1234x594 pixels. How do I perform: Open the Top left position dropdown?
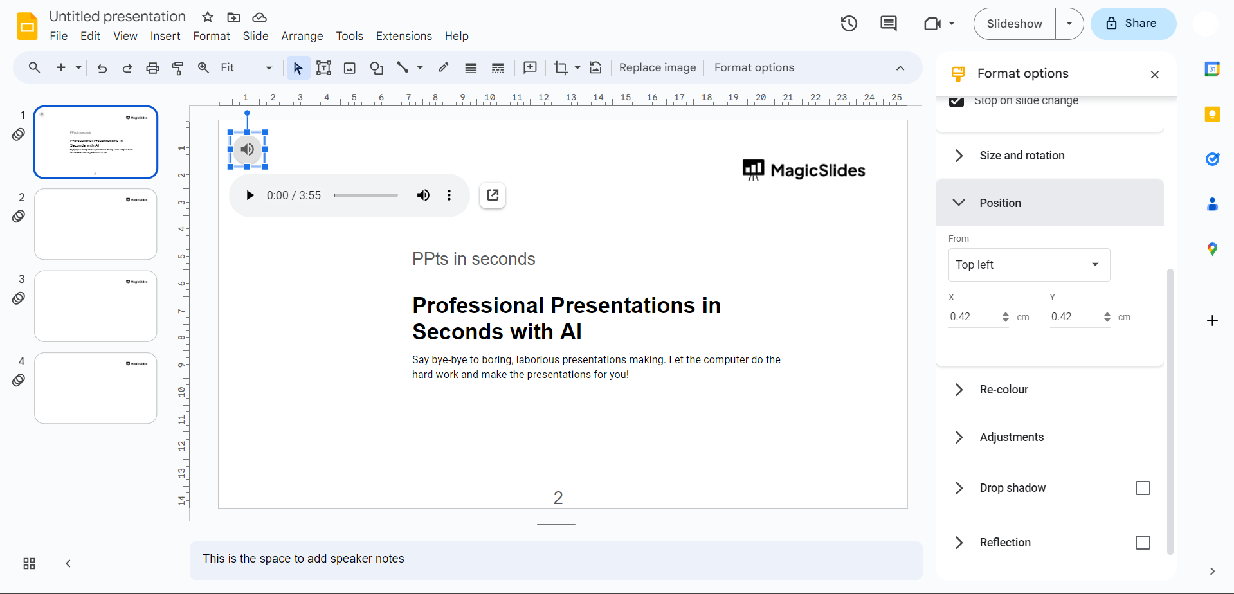click(x=1028, y=265)
